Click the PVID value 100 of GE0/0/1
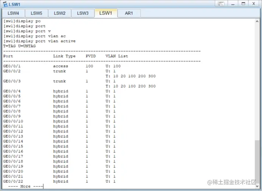 click(x=89, y=66)
